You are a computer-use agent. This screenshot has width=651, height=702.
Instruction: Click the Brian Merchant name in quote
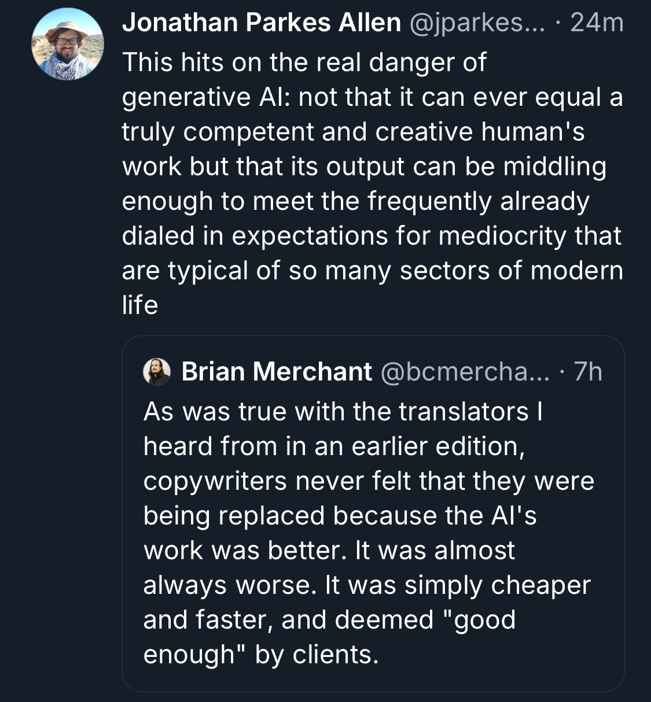(277, 371)
